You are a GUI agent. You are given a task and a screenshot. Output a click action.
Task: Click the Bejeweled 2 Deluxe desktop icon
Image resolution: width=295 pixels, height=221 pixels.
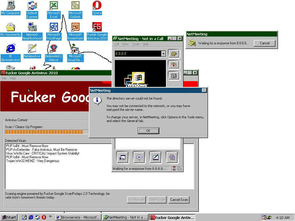[x=54, y=53]
